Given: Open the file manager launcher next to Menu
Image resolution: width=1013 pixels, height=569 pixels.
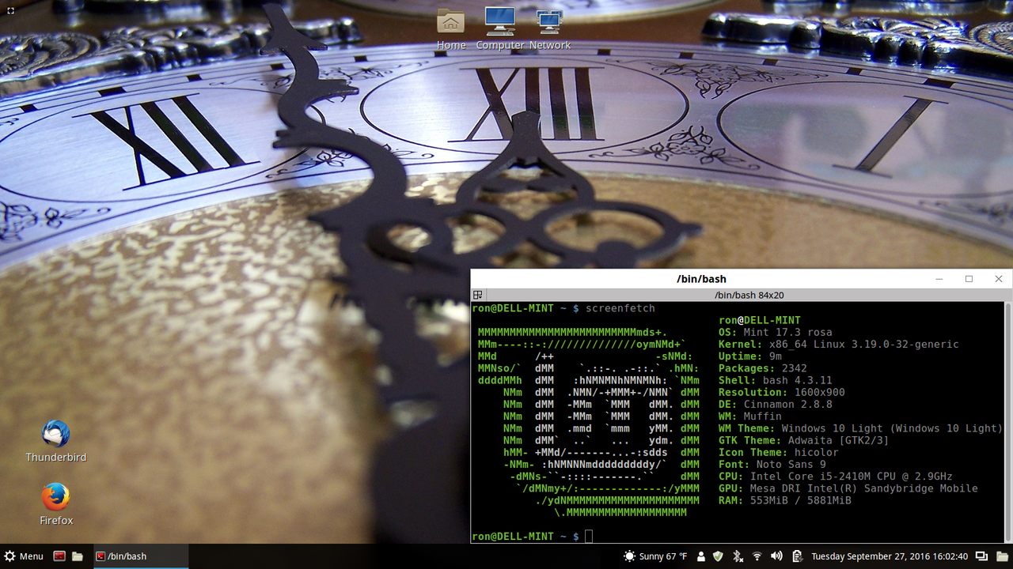Looking at the screenshot, I should [x=78, y=556].
